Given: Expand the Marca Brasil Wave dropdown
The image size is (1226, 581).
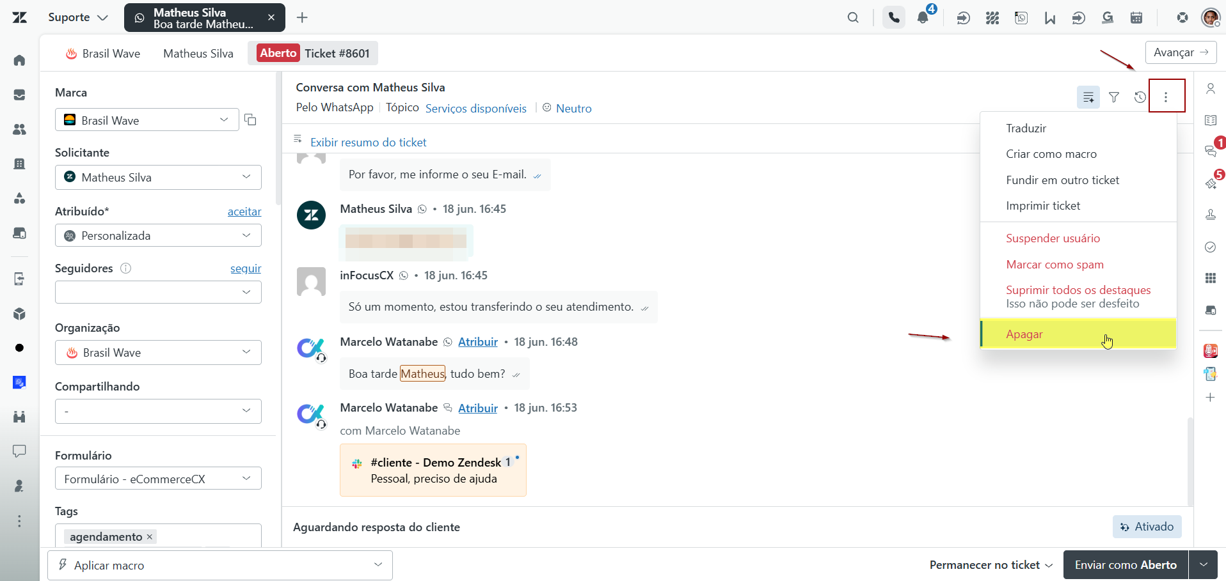Looking at the screenshot, I should [147, 120].
